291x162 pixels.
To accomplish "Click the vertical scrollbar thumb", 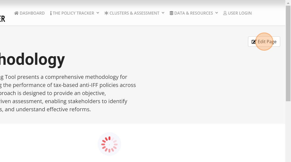I will coord(288,54).
